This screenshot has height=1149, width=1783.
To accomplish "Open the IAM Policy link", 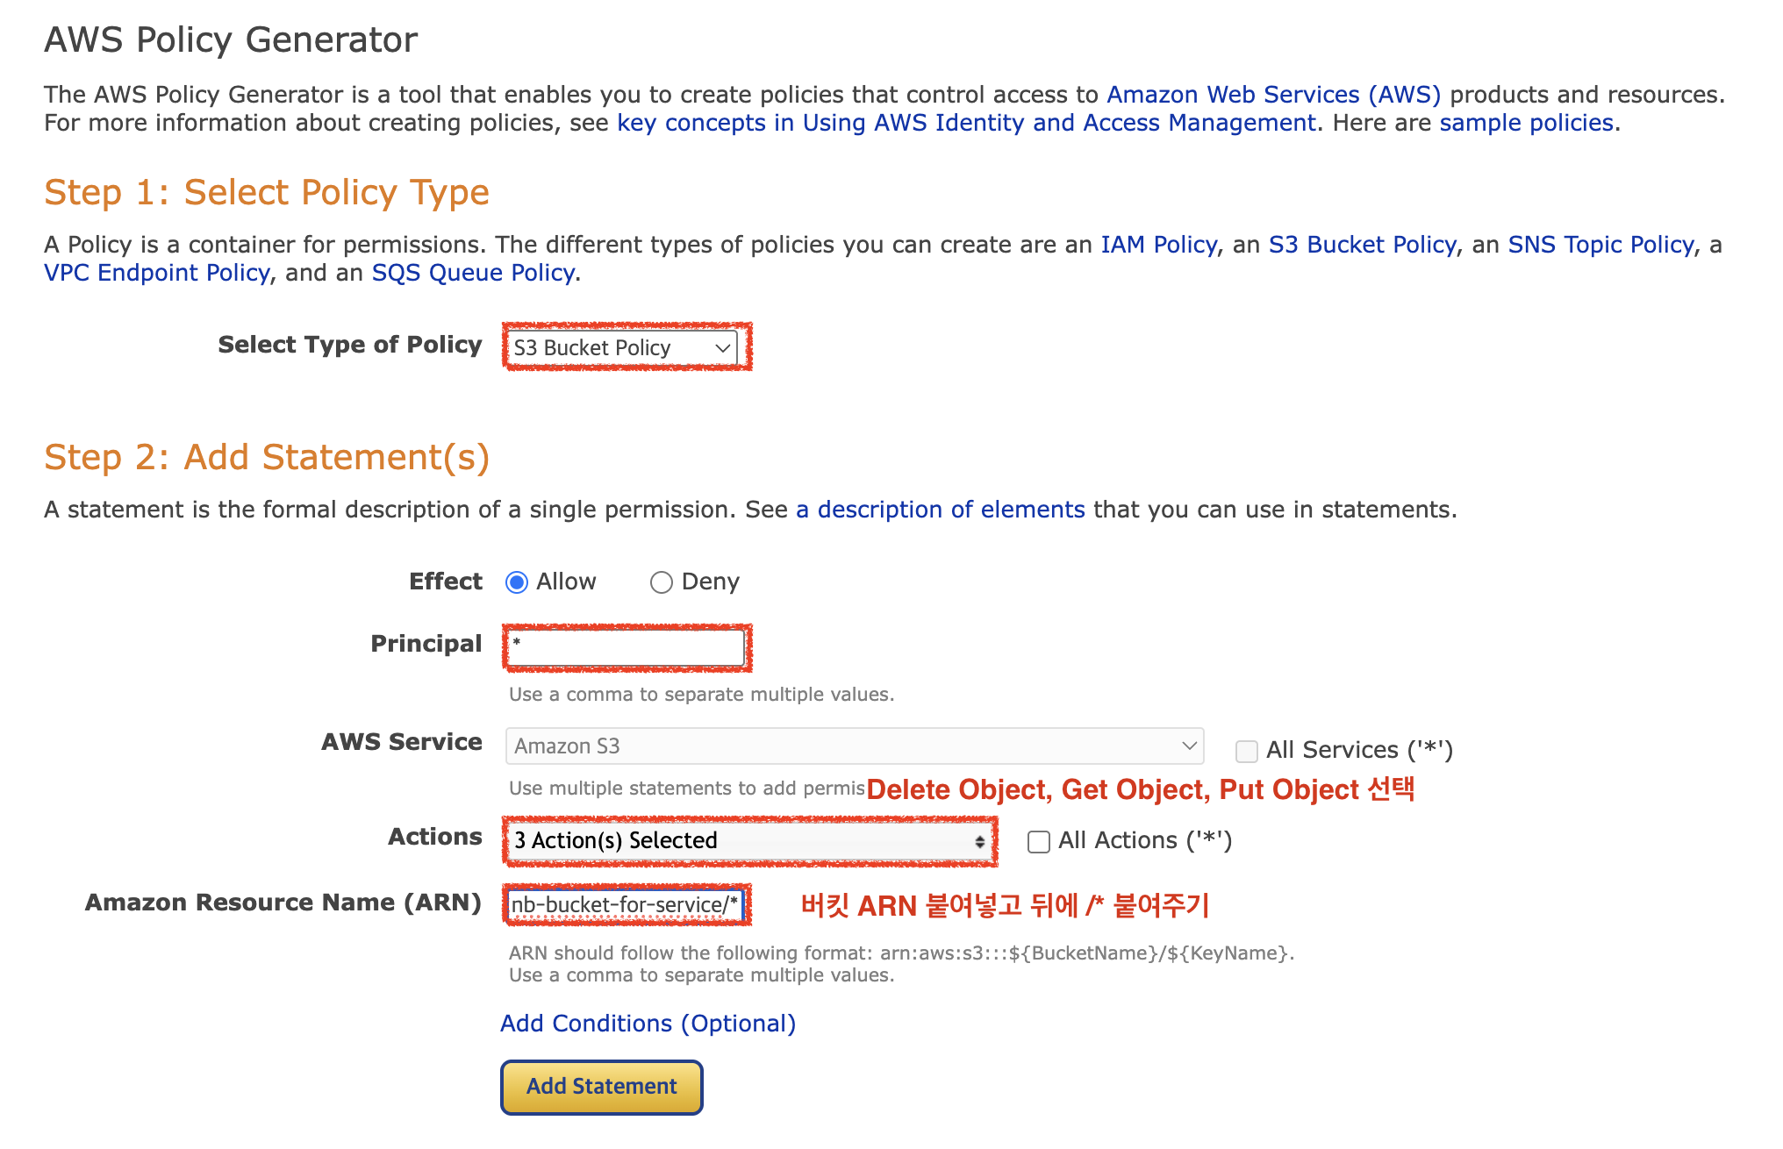I will point(1158,245).
